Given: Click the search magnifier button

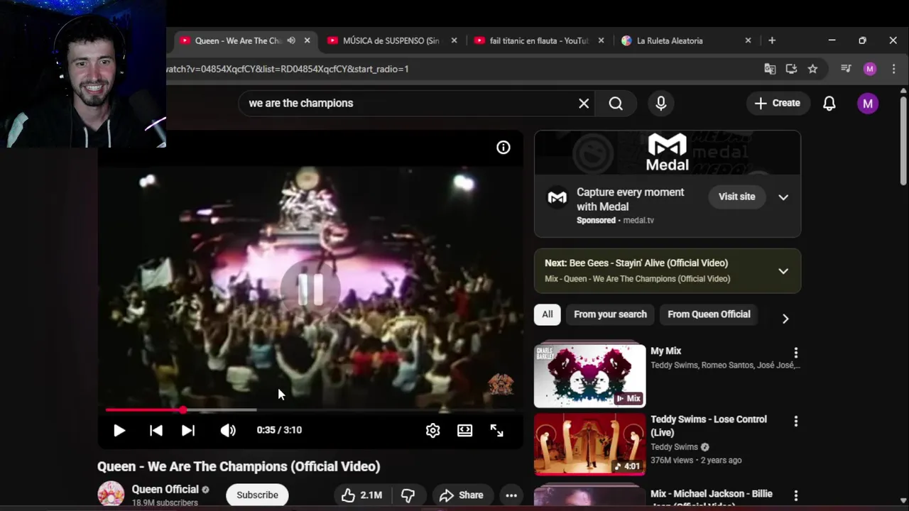Looking at the screenshot, I should [x=616, y=104].
